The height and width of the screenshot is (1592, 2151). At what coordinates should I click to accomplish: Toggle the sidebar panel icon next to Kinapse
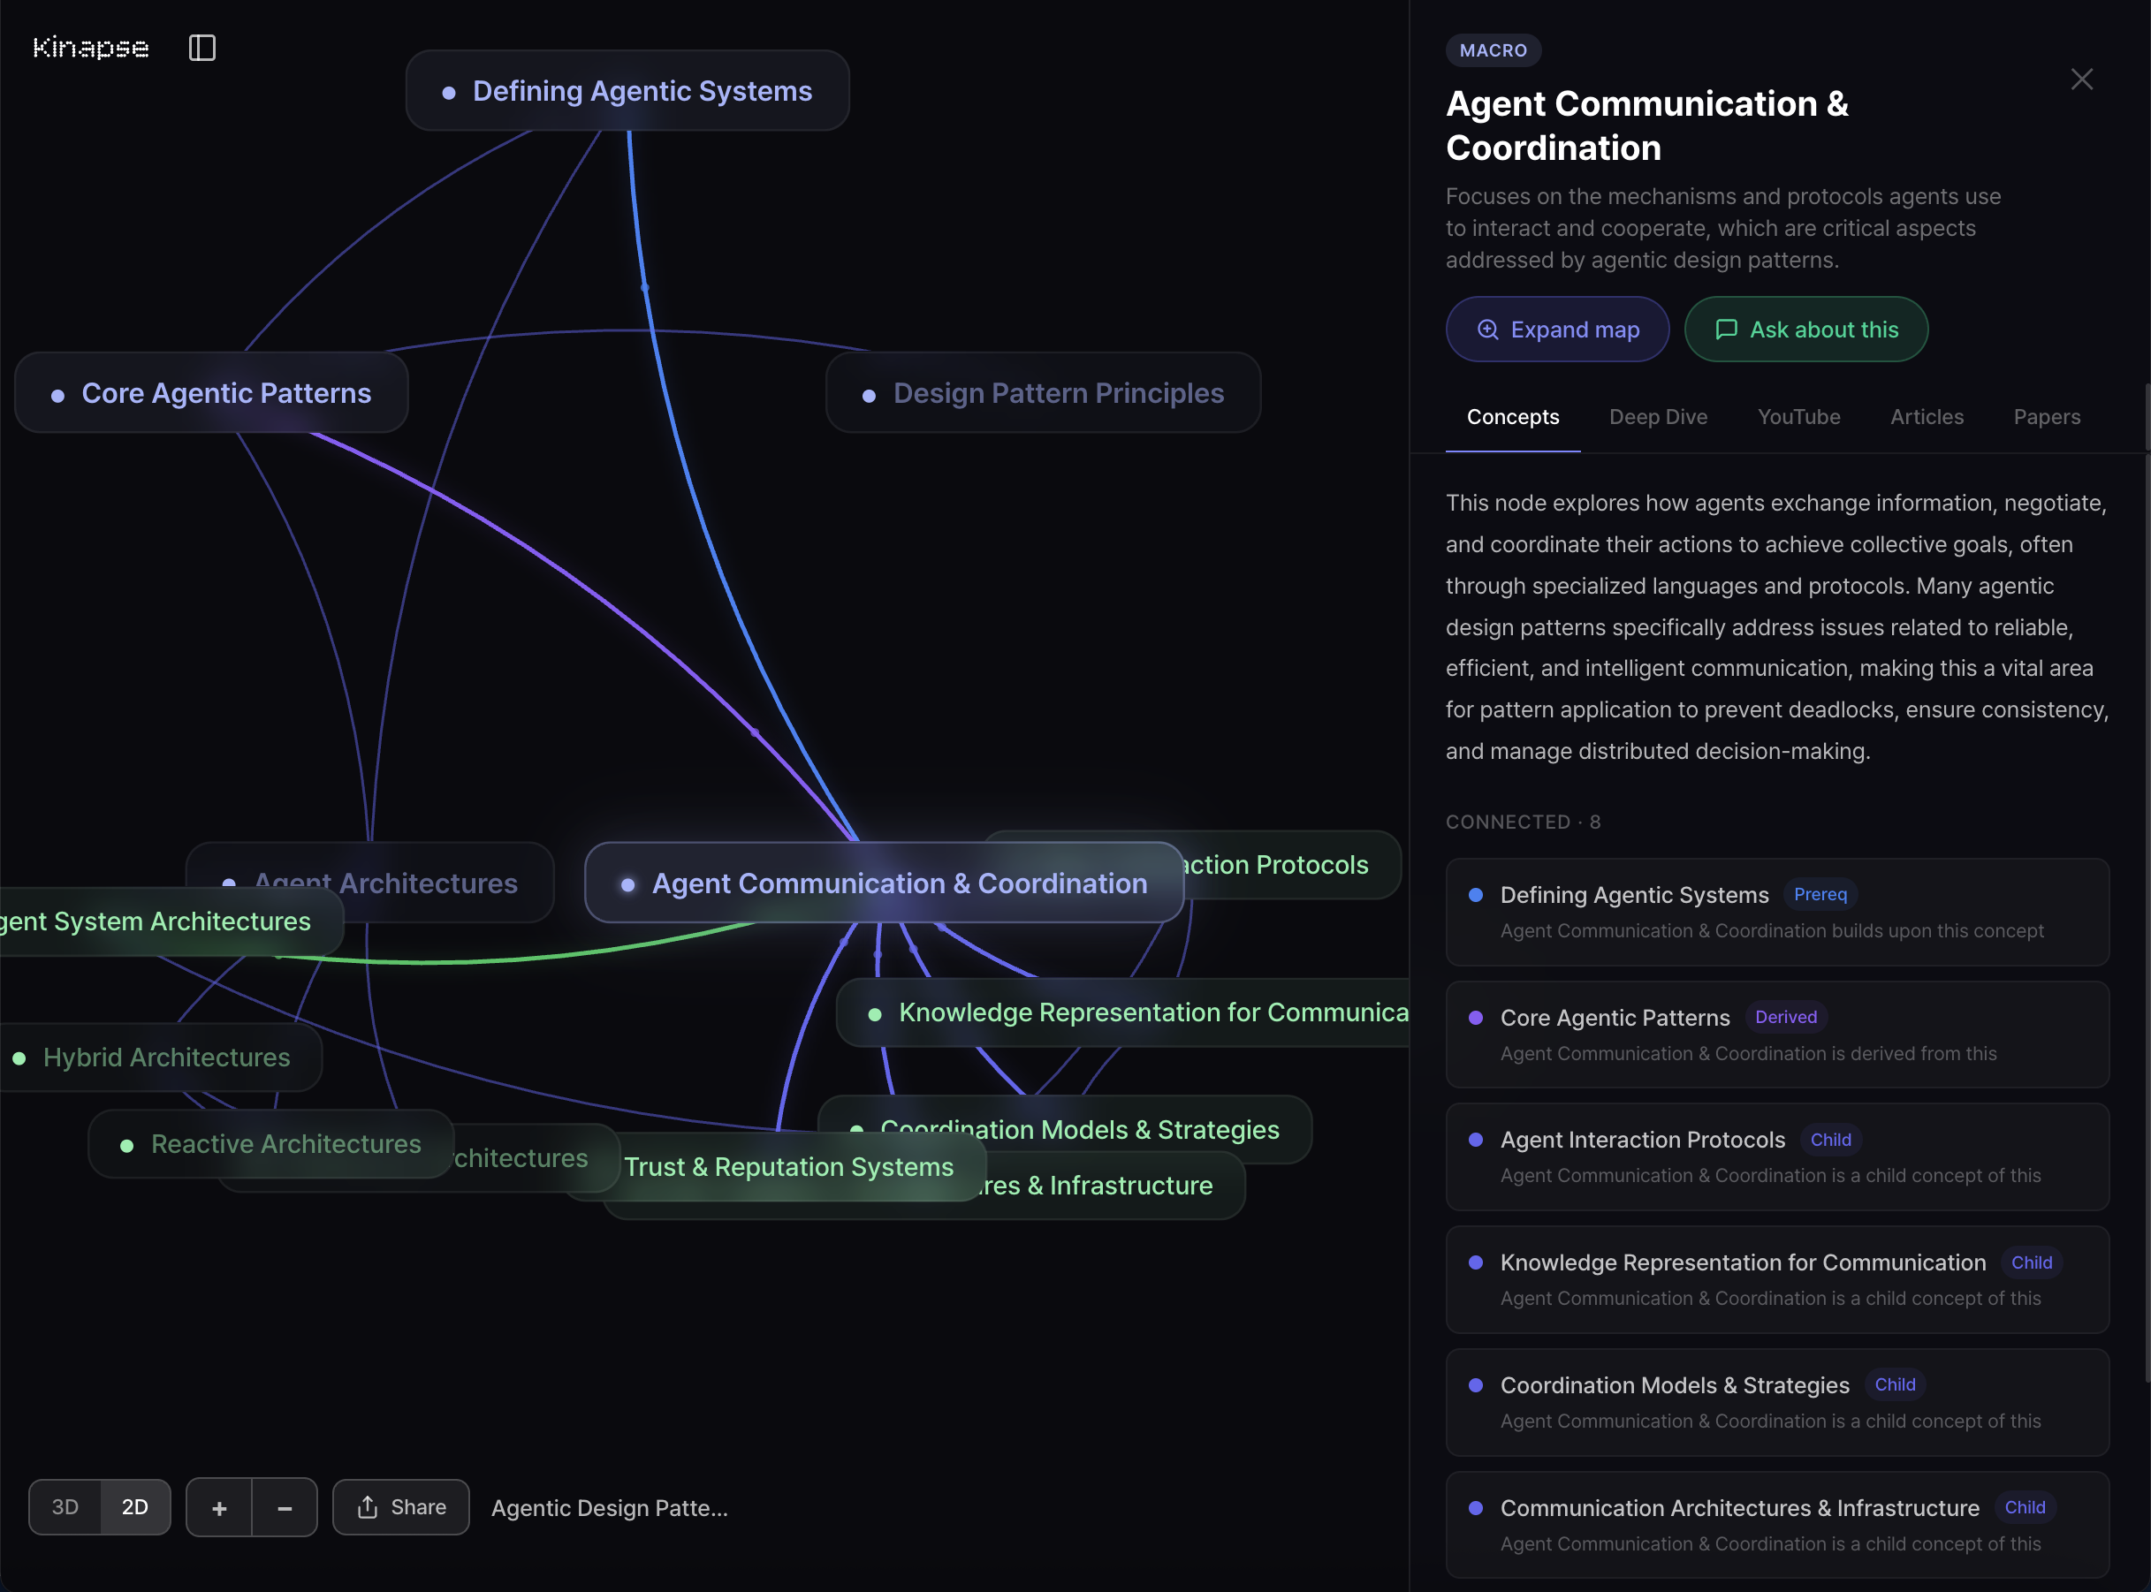(x=202, y=46)
